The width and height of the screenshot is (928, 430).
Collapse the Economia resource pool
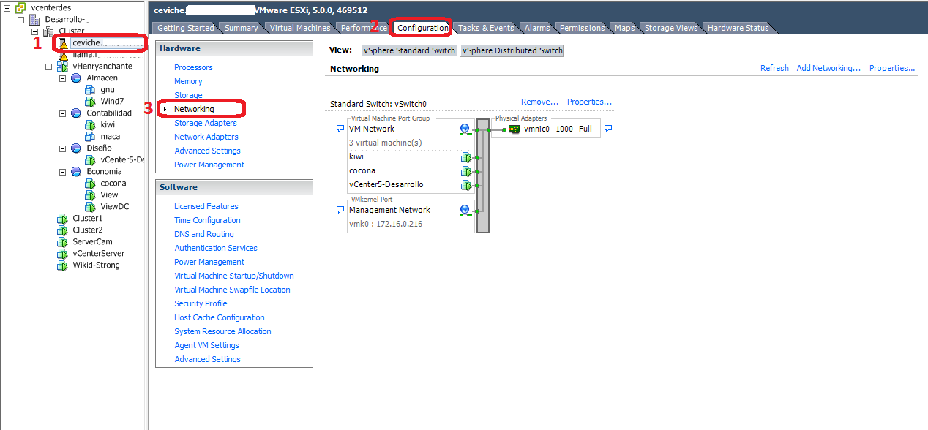click(63, 171)
